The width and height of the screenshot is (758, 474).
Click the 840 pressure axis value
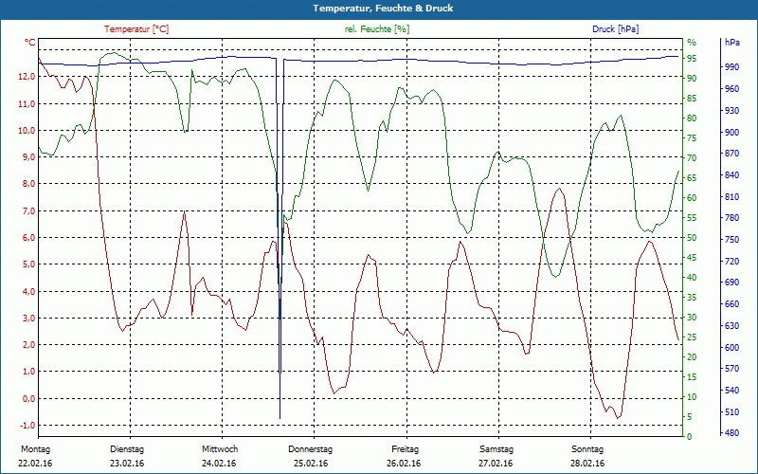click(x=732, y=174)
